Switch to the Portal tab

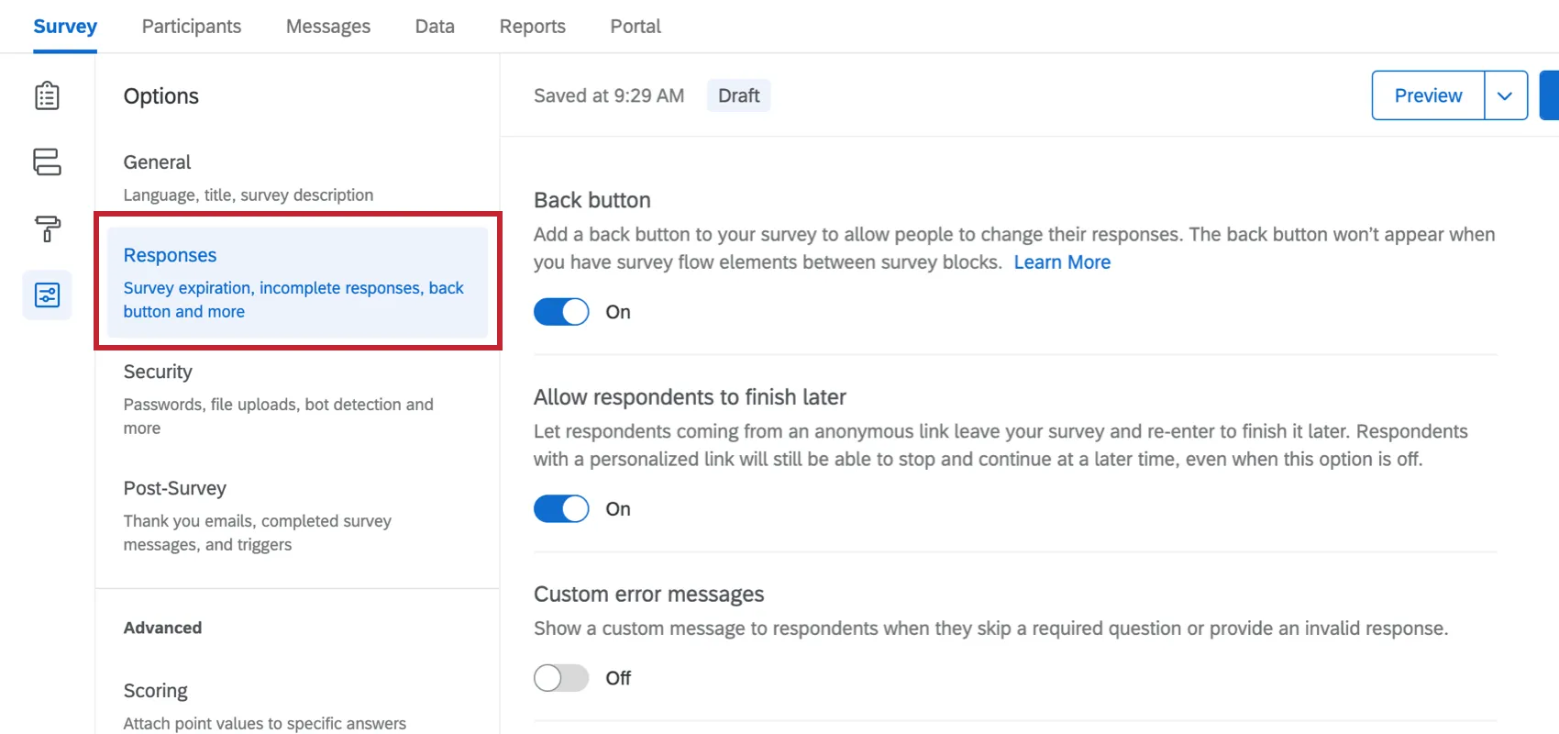(x=636, y=27)
